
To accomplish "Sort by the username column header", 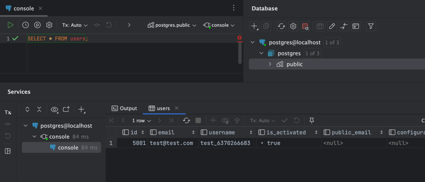I will pyautogui.click(x=228, y=132).
